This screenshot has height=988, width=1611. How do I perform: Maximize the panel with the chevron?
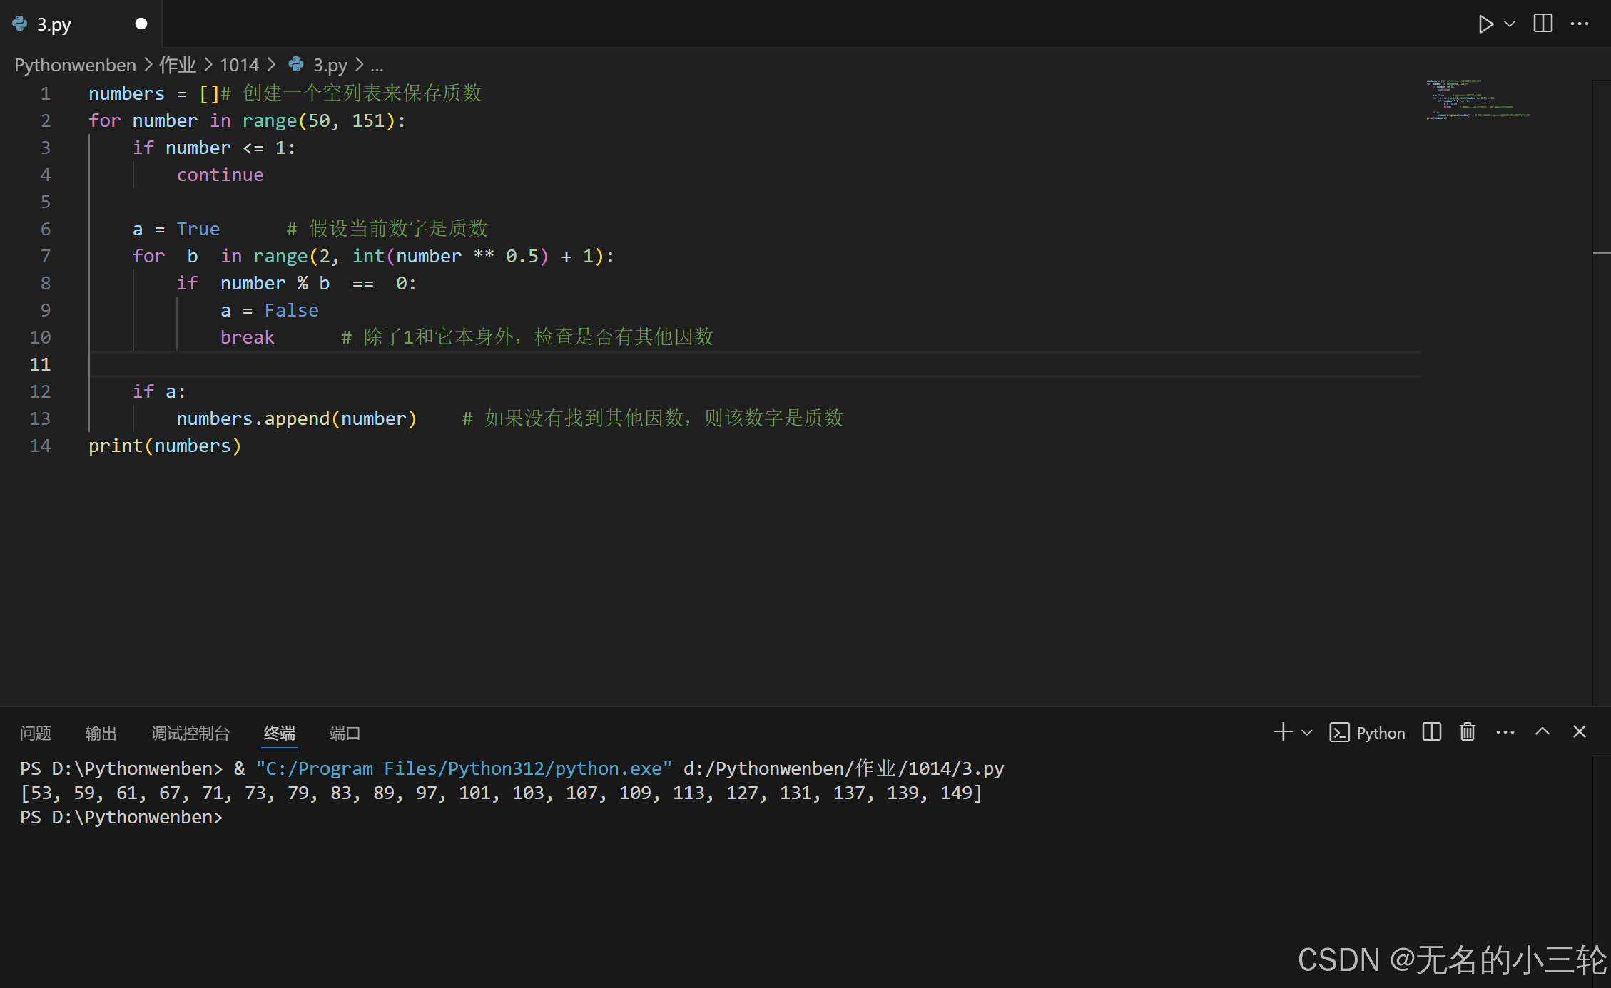pos(1543,732)
